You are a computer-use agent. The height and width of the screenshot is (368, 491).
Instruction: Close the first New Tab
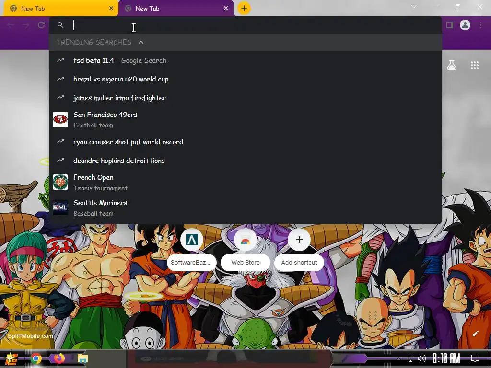click(111, 9)
